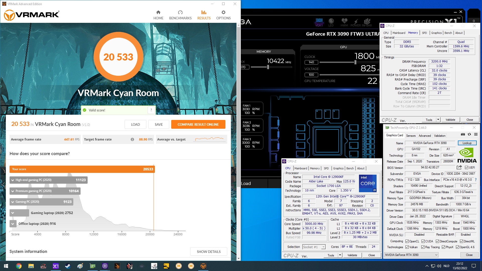
Task: Open the GPU selection dropdown in GPU-Z
Action: [x=411, y=255]
